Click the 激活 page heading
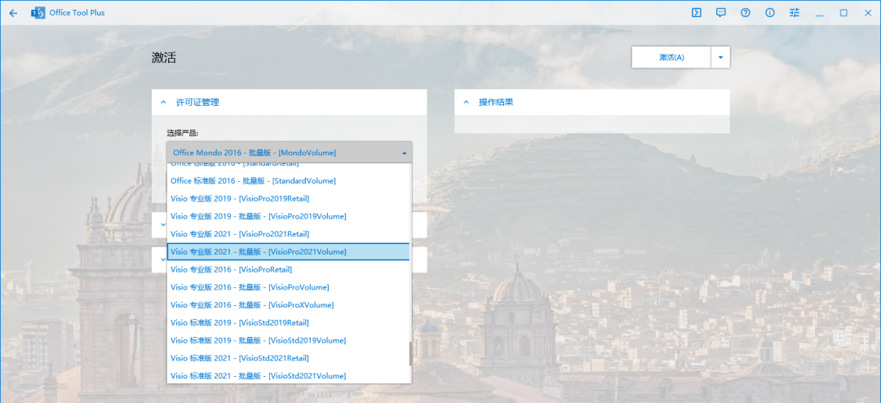The width and height of the screenshot is (881, 403). point(163,57)
